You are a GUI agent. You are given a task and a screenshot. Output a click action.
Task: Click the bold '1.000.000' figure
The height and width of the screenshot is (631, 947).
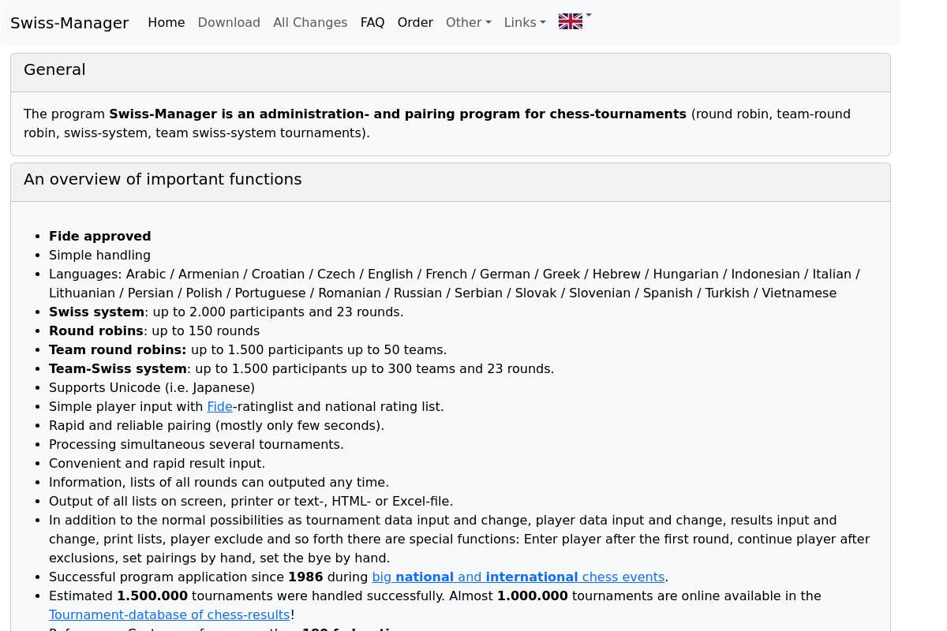(x=533, y=596)
